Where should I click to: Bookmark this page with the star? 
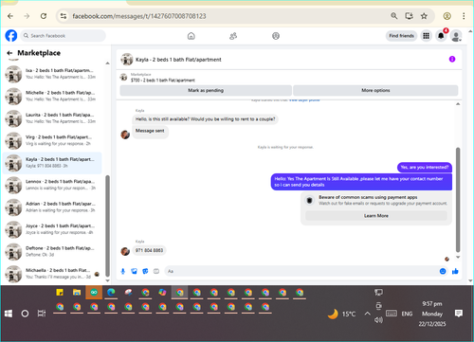(424, 16)
